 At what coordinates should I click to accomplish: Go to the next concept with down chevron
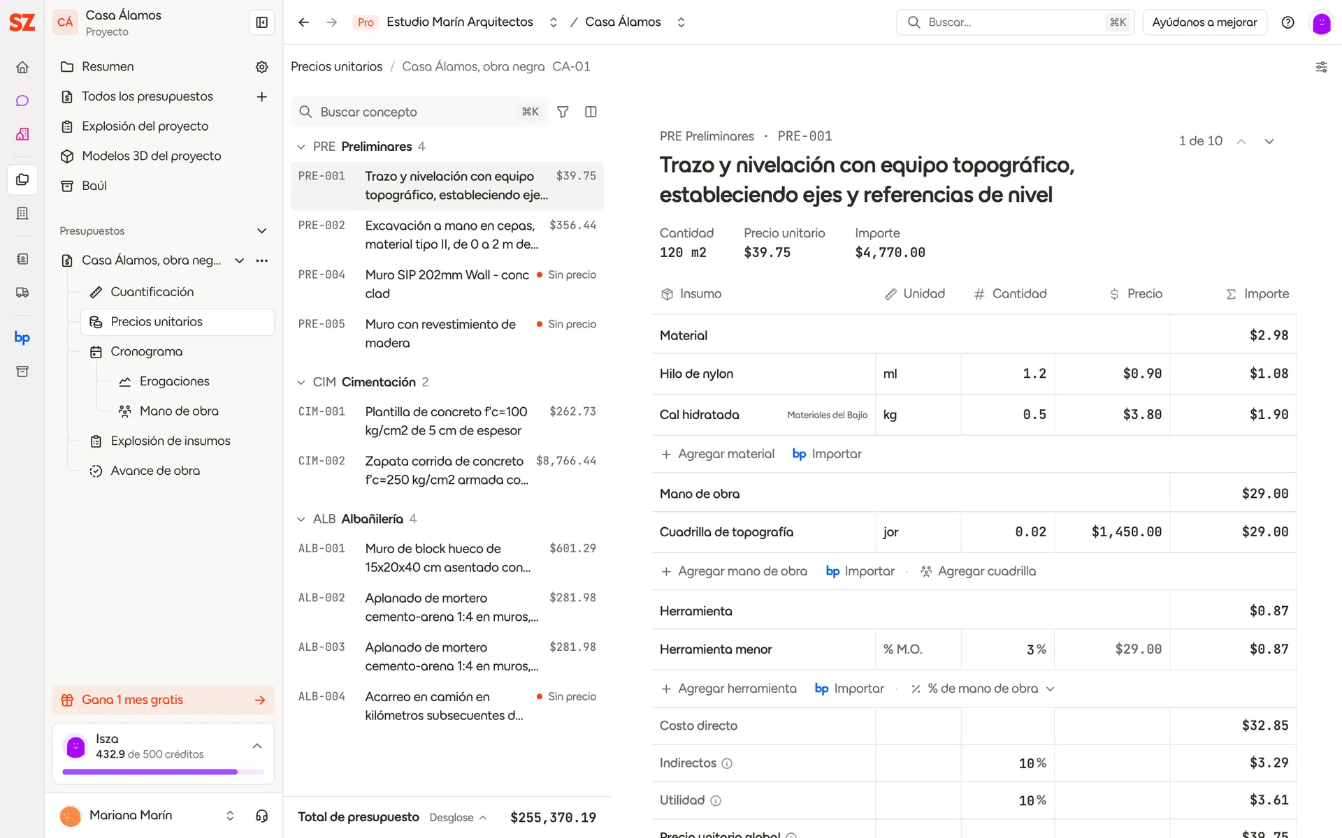[x=1269, y=141]
